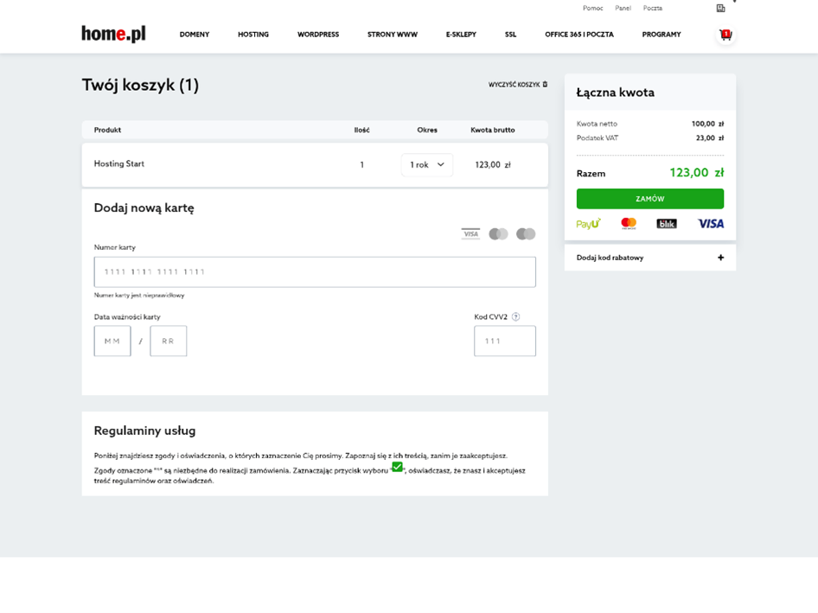The image size is (818, 613).
Task: Click the BLIK payment logo
Action: click(666, 224)
